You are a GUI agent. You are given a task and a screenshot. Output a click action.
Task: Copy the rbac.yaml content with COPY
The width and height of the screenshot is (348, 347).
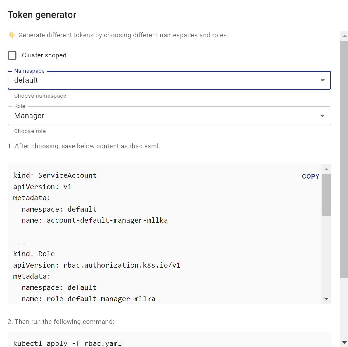coord(310,176)
